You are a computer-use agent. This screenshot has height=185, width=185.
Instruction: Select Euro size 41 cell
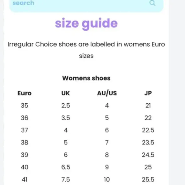[25, 180]
